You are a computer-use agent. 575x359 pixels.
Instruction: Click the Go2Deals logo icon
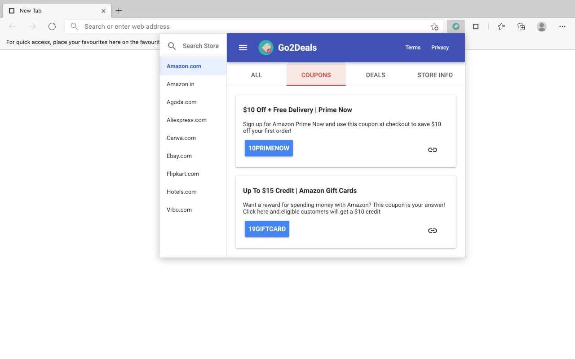pyautogui.click(x=266, y=48)
